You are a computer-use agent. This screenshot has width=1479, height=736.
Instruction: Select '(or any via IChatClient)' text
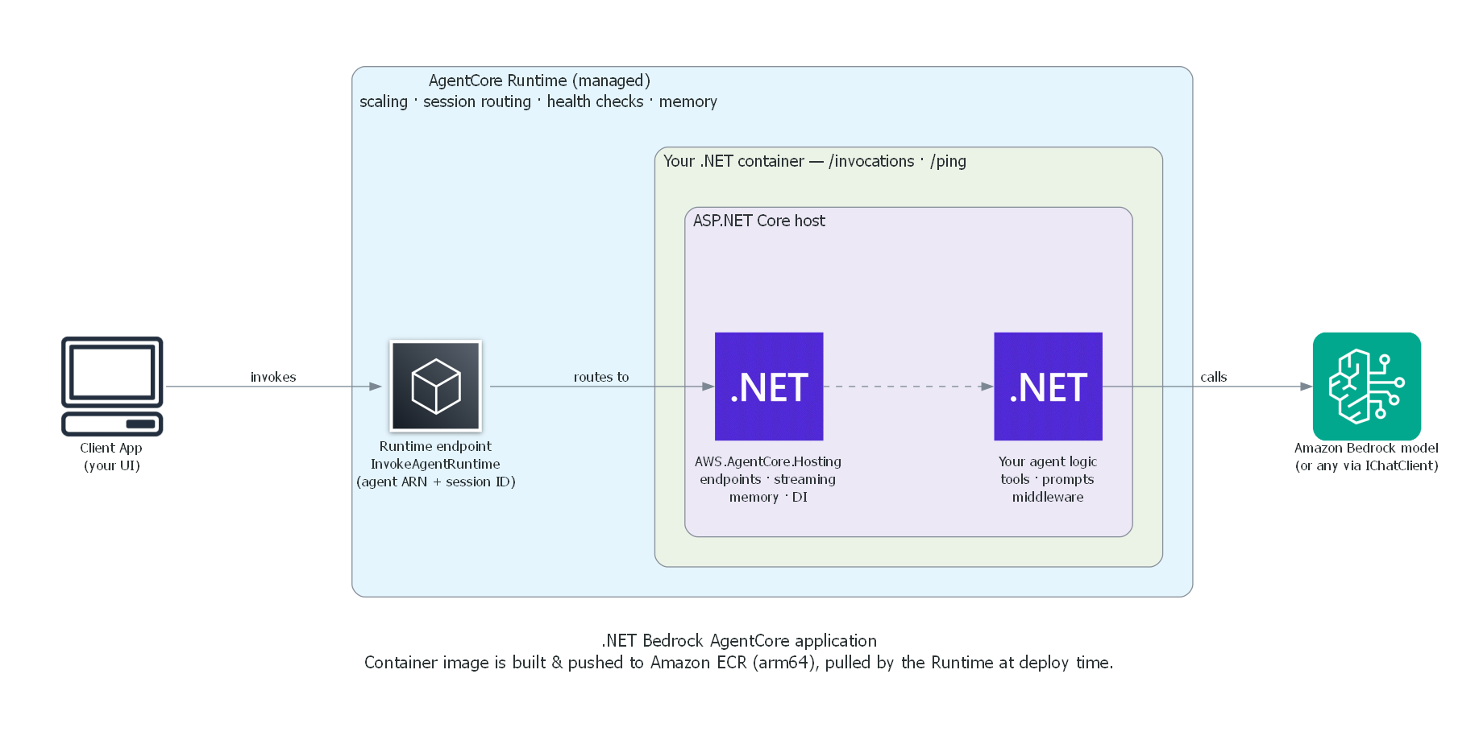pos(1367,465)
